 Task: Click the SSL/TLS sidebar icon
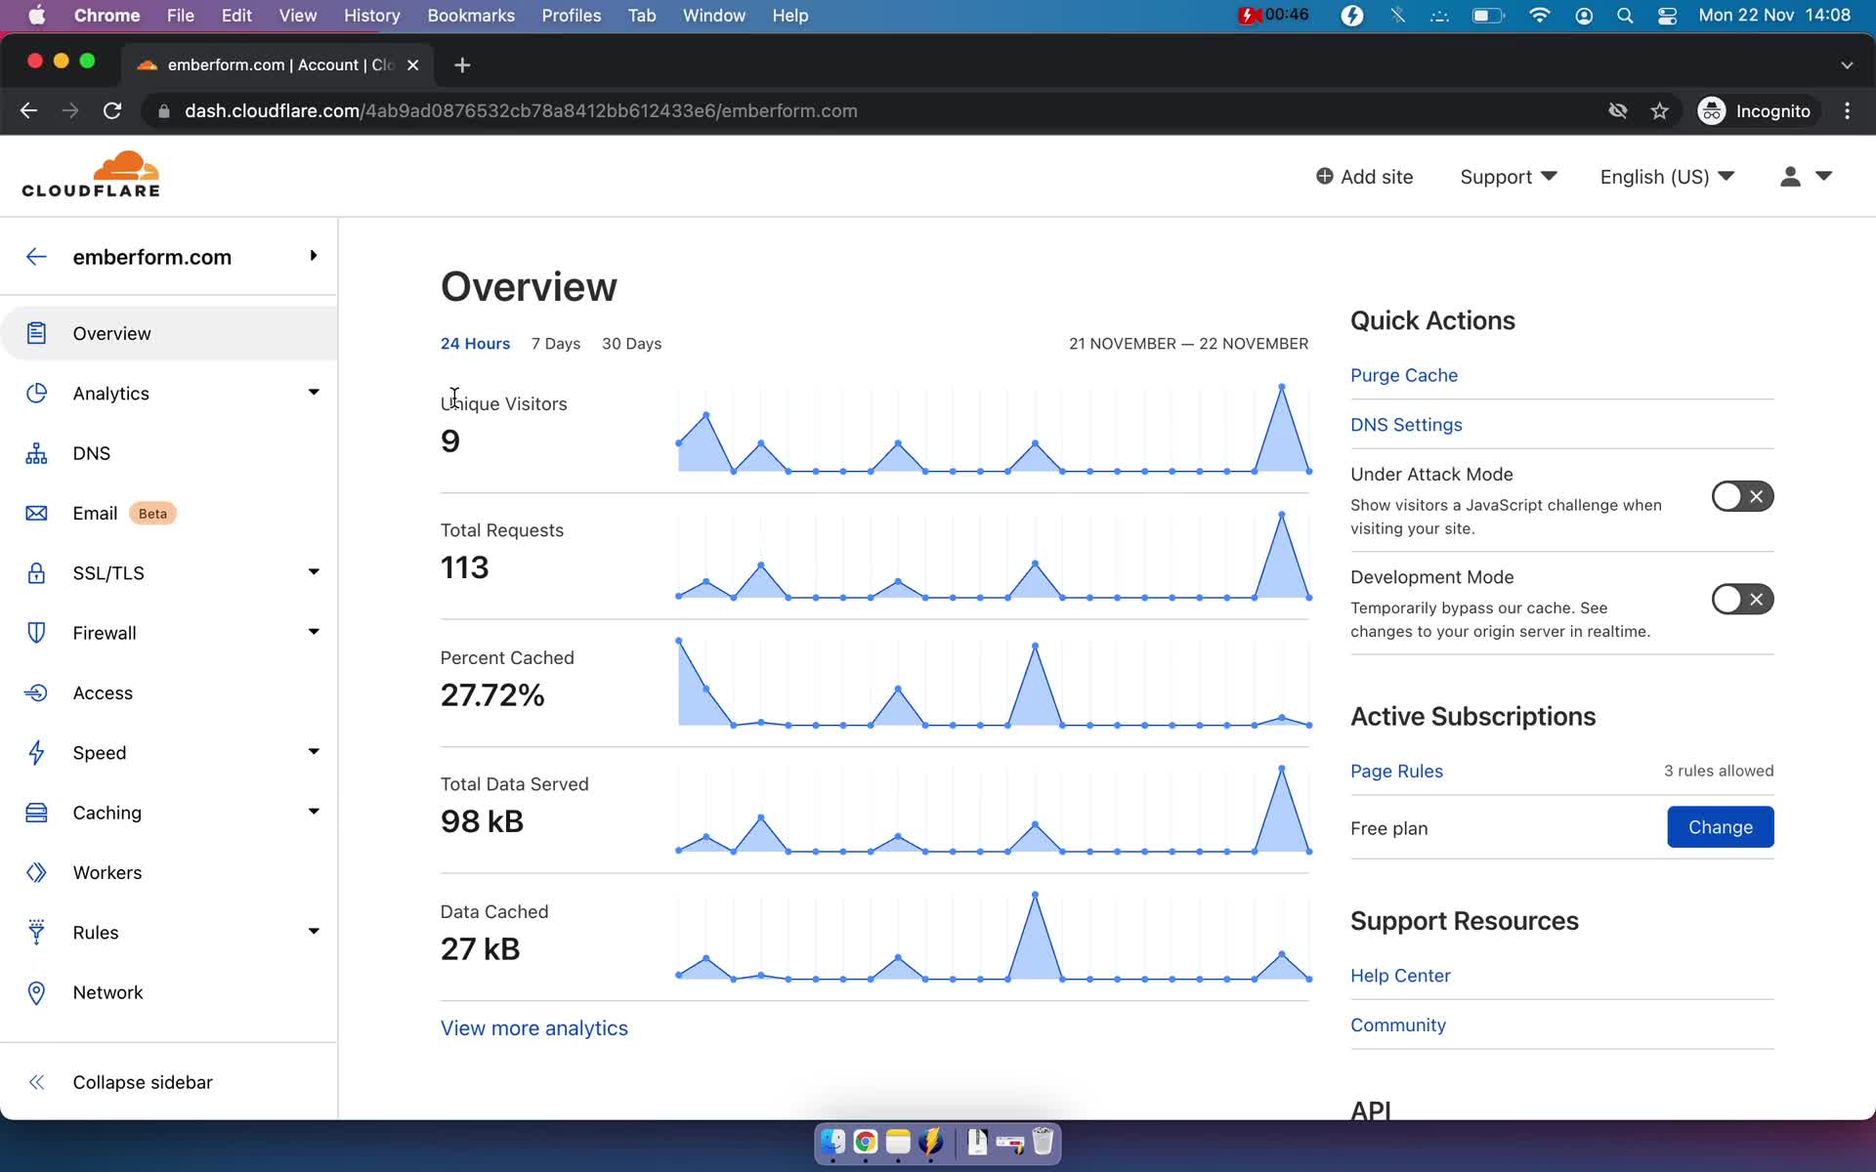[36, 572]
